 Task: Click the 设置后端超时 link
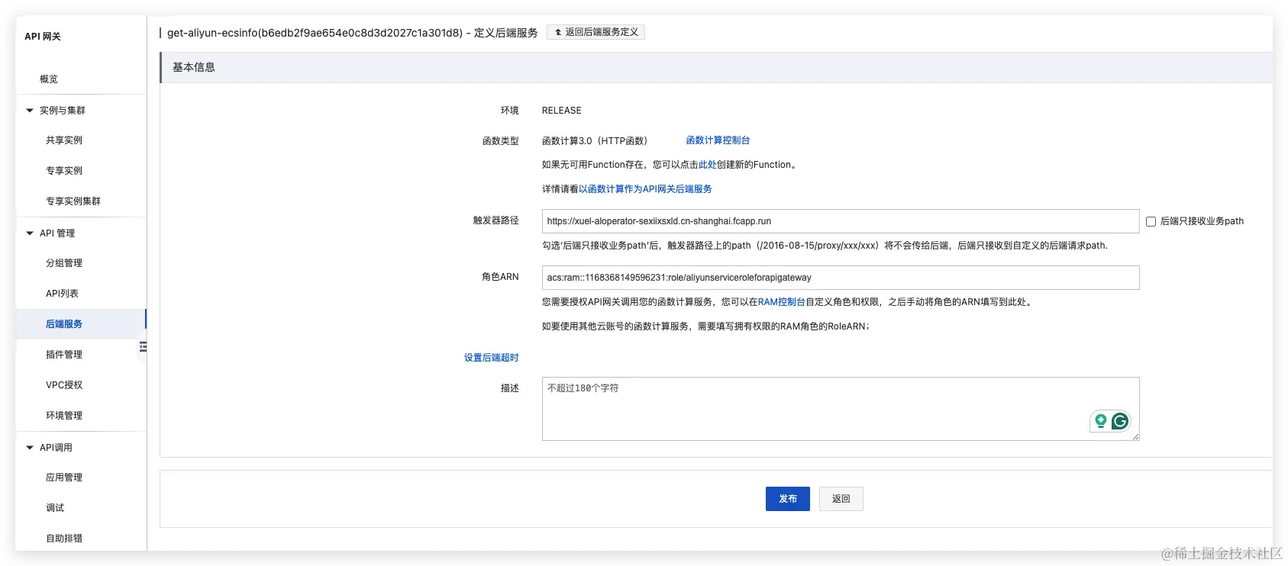pyautogui.click(x=492, y=358)
